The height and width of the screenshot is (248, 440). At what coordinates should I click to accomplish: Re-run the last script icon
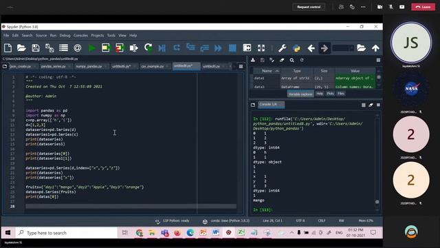148,48
